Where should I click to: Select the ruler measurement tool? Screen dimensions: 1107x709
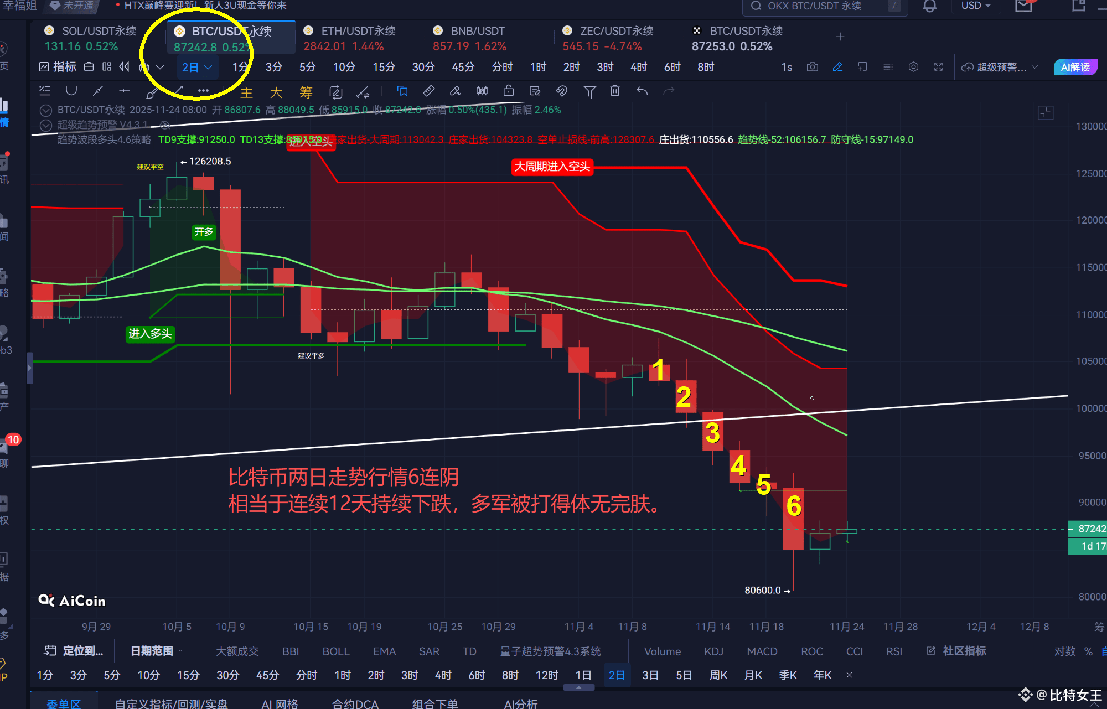[428, 91]
